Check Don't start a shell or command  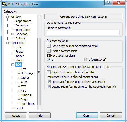point(49,46)
